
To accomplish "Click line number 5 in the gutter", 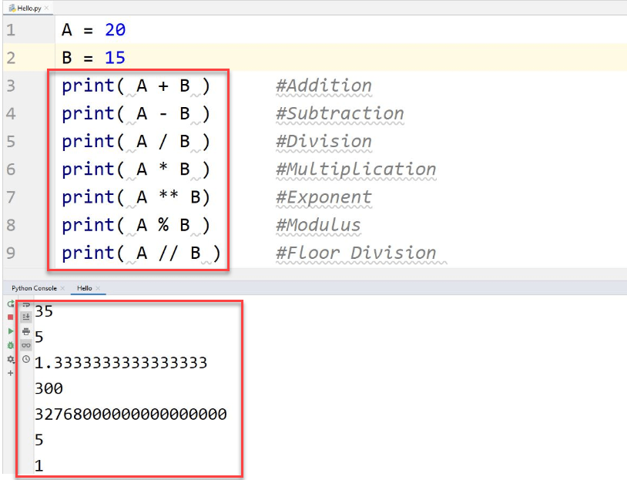I will coord(11,141).
